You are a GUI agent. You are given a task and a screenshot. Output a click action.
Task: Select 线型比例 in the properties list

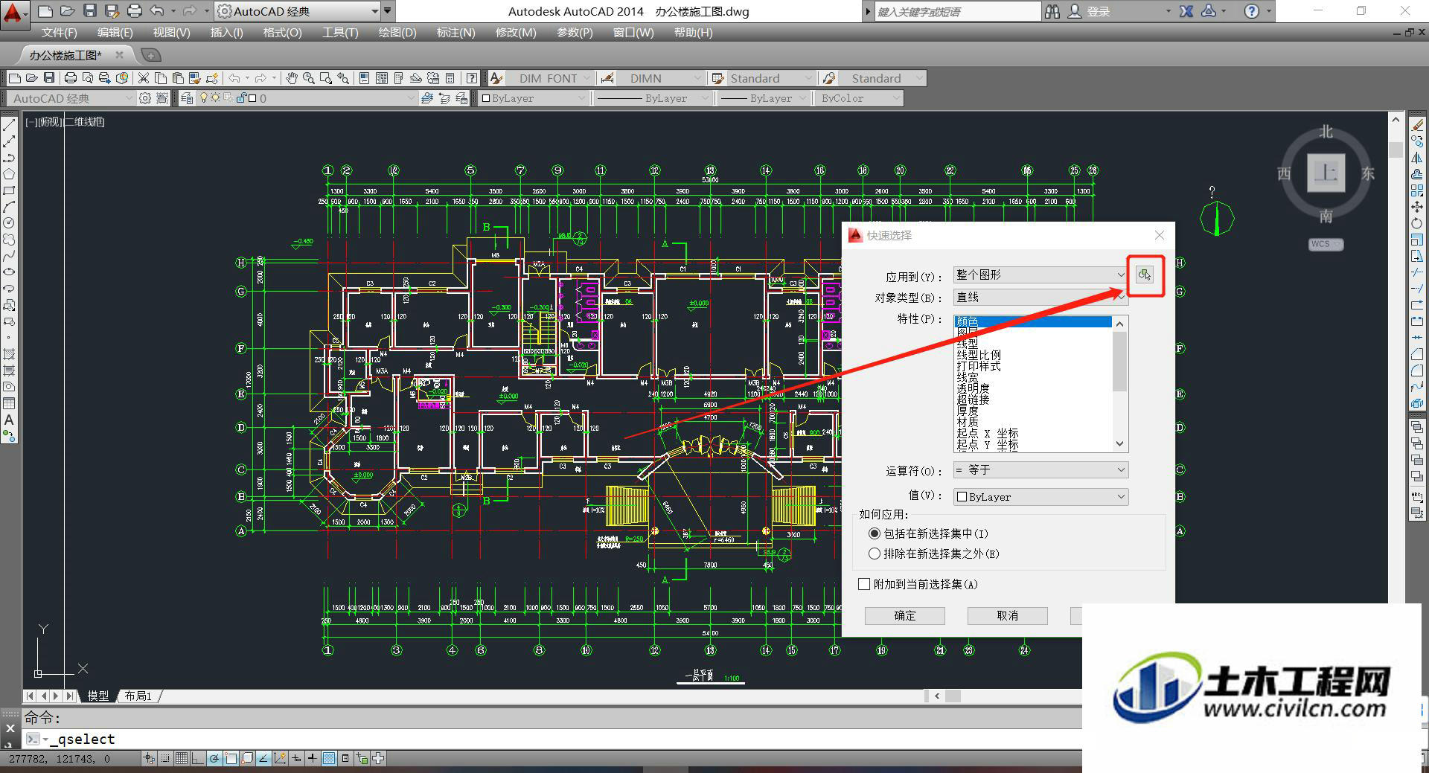[x=979, y=355]
